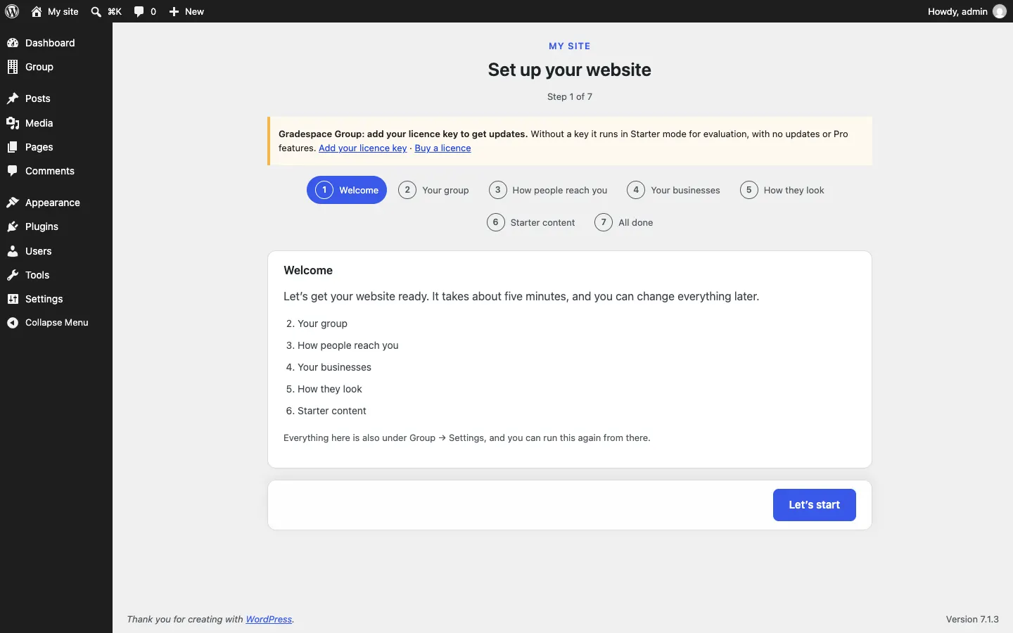
Task: Open the search magnifier icon
Action: (x=96, y=11)
